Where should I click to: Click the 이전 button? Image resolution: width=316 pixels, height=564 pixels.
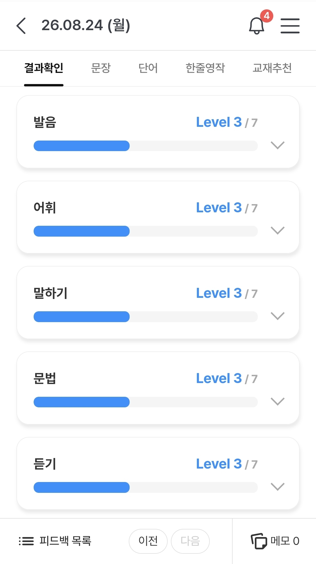pyautogui.click(x=148, y=541)
